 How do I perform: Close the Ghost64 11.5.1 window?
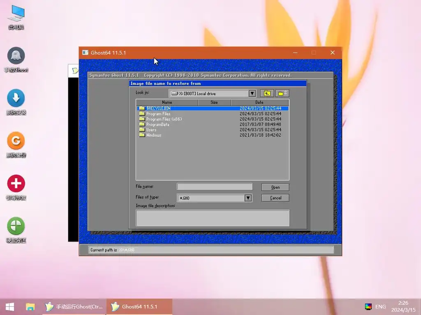click(x=332, y=52)
